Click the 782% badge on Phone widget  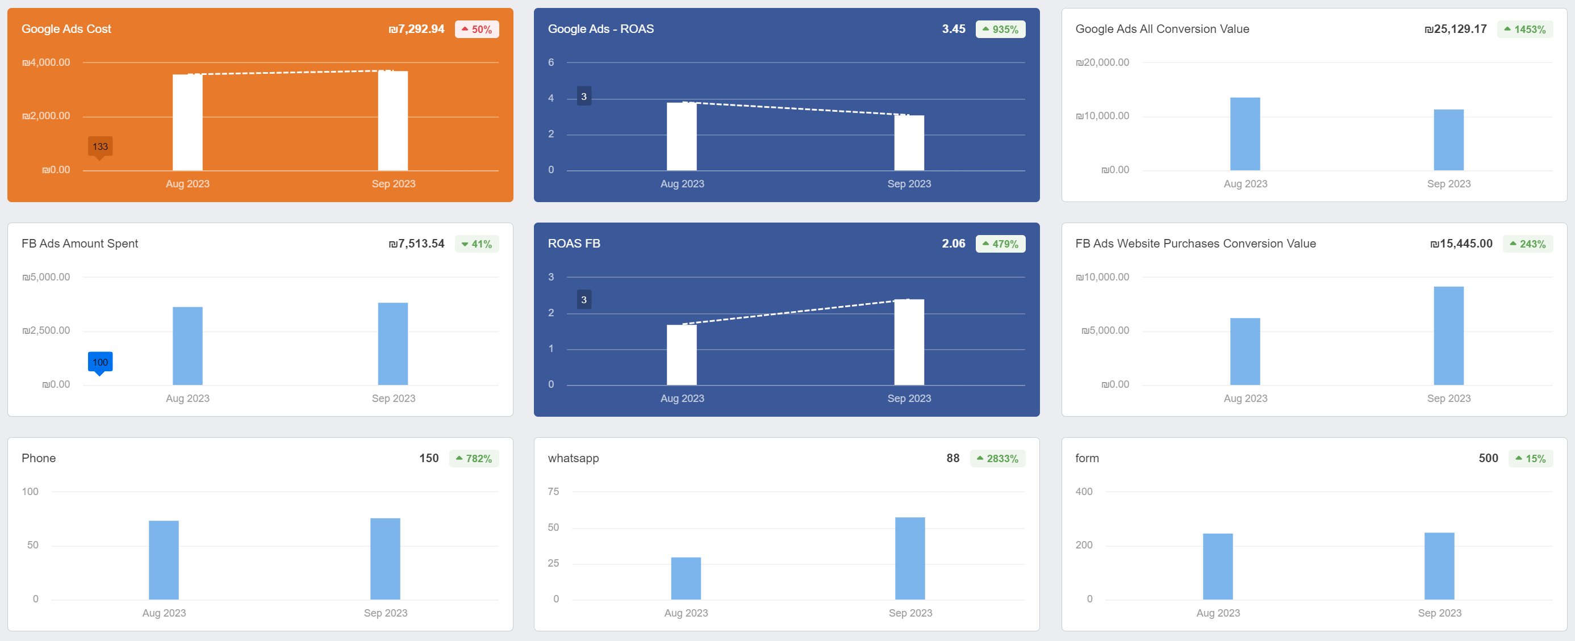(x=474, y=458)
